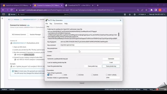The height and width of the screenshot is (94, 167).
Task: Click the browser back arrow
Action: [x=3, y=10]
